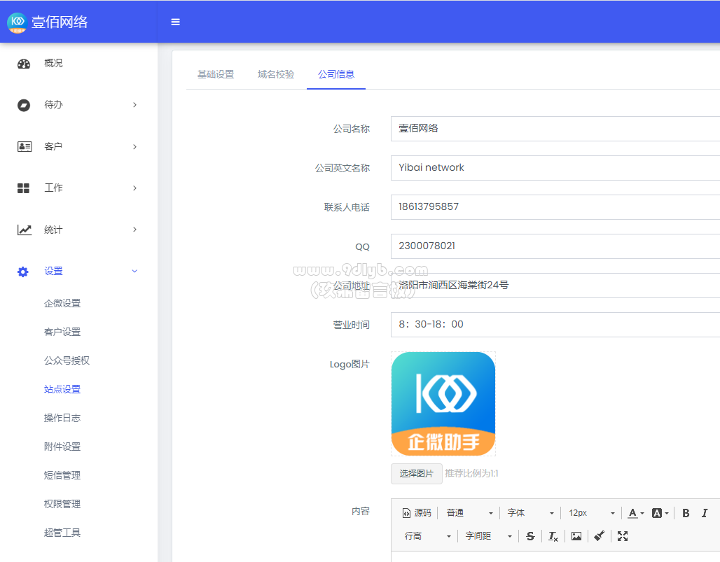Click the 壹佰网络 logo icon in header
The height and width of the screenshot is (562, 720).
coord(18,22)
